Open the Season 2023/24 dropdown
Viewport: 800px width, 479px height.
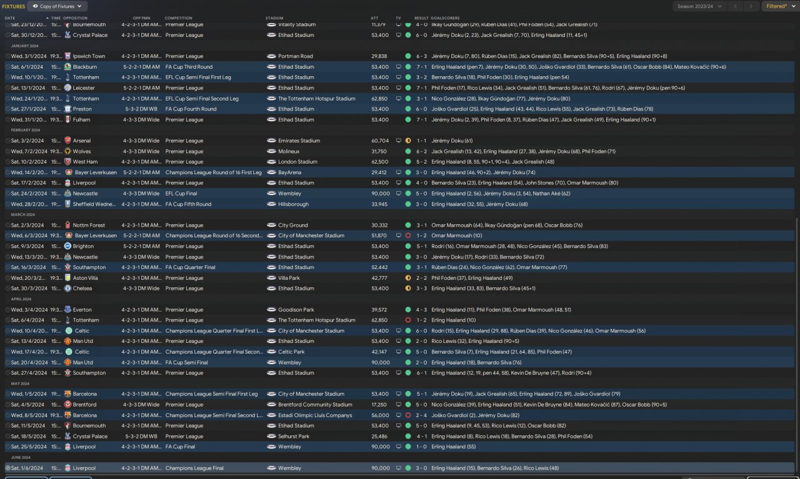click(x=700, y=6)
